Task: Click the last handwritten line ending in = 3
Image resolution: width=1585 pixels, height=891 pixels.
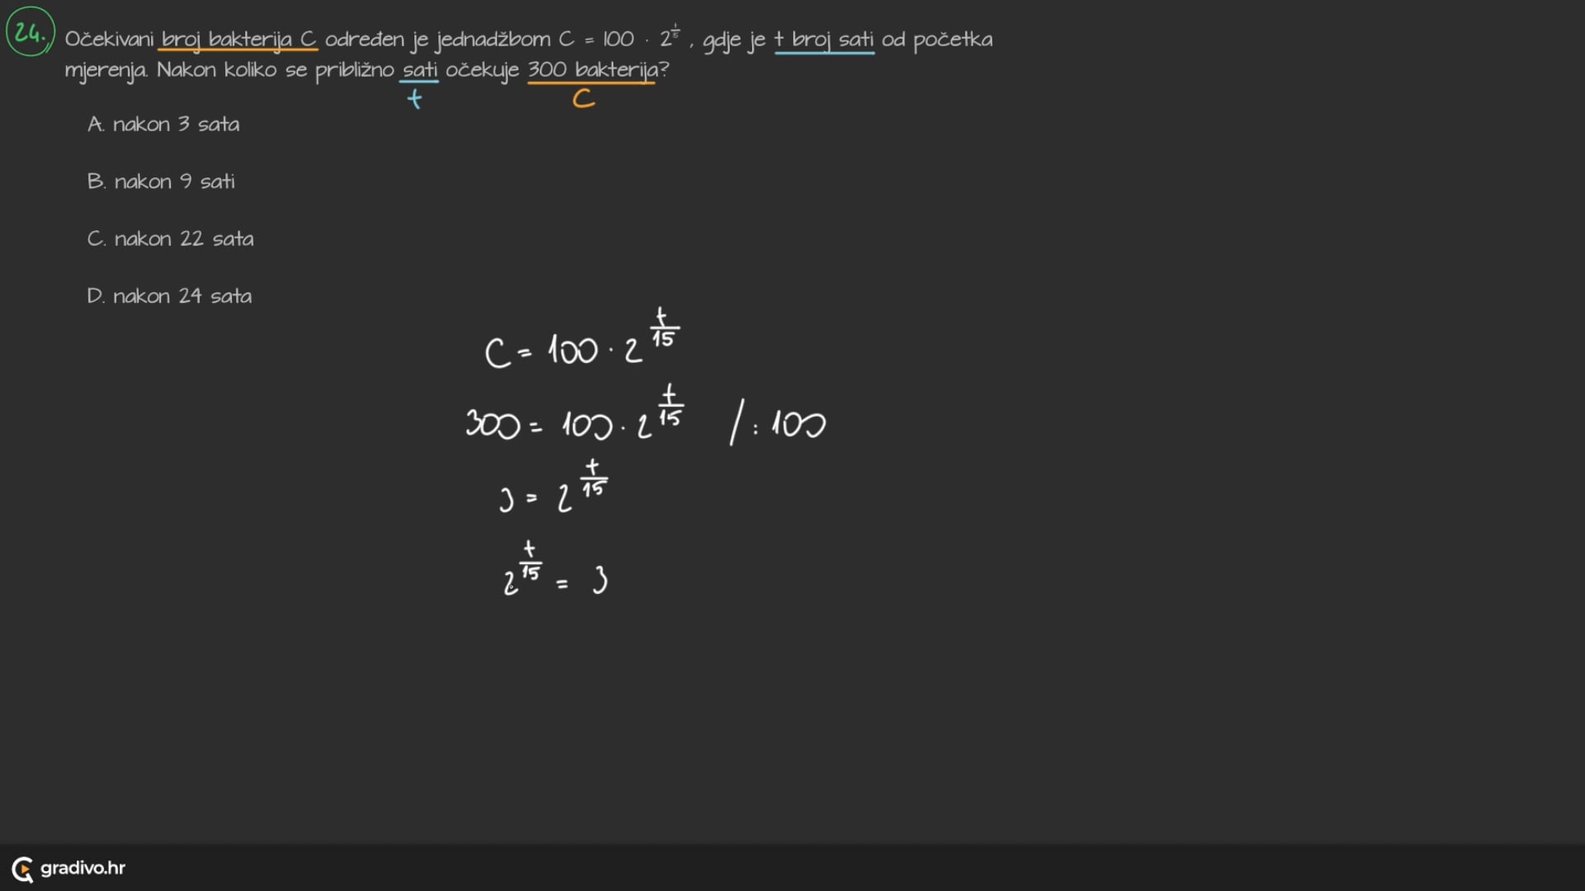Action: [x=555, y=573]
